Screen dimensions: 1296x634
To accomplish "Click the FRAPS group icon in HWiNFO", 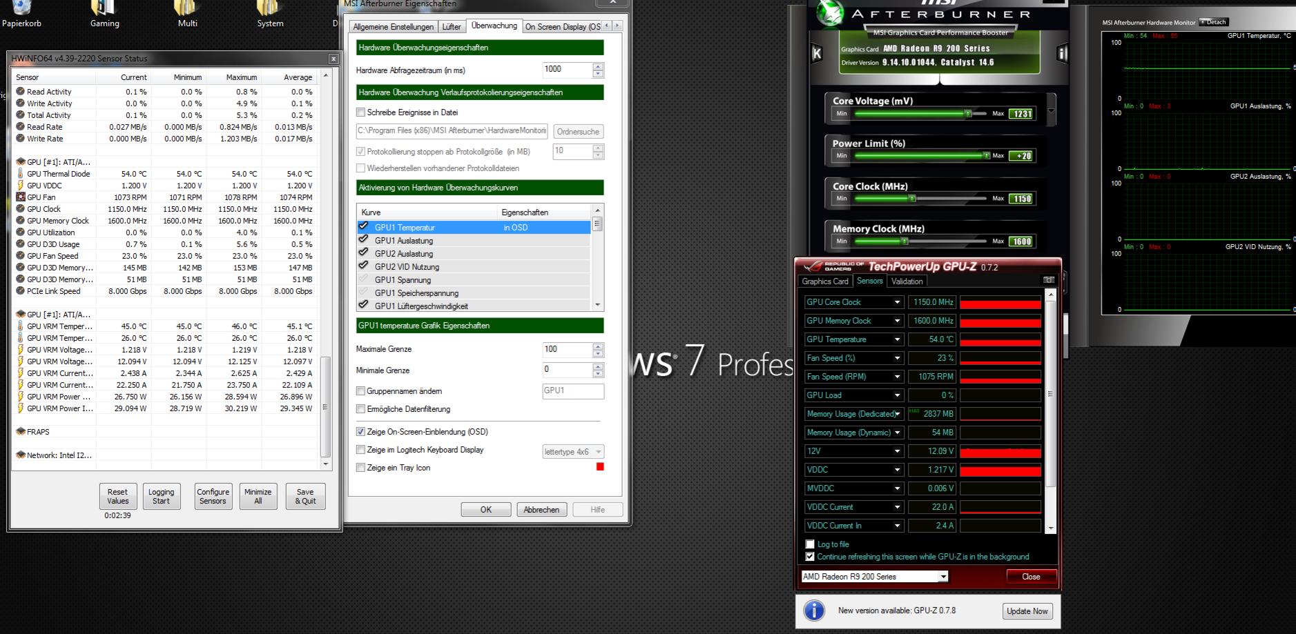I will [x=20, y=432].
